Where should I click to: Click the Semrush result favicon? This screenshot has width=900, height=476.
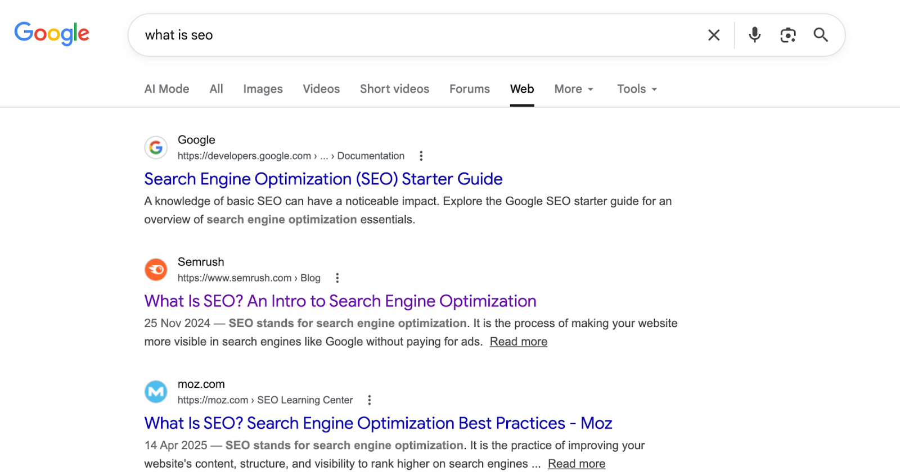click(156, 269)
